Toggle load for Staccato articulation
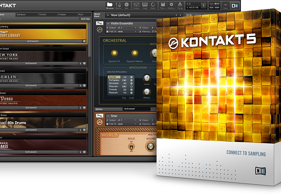 pos(131,86)
